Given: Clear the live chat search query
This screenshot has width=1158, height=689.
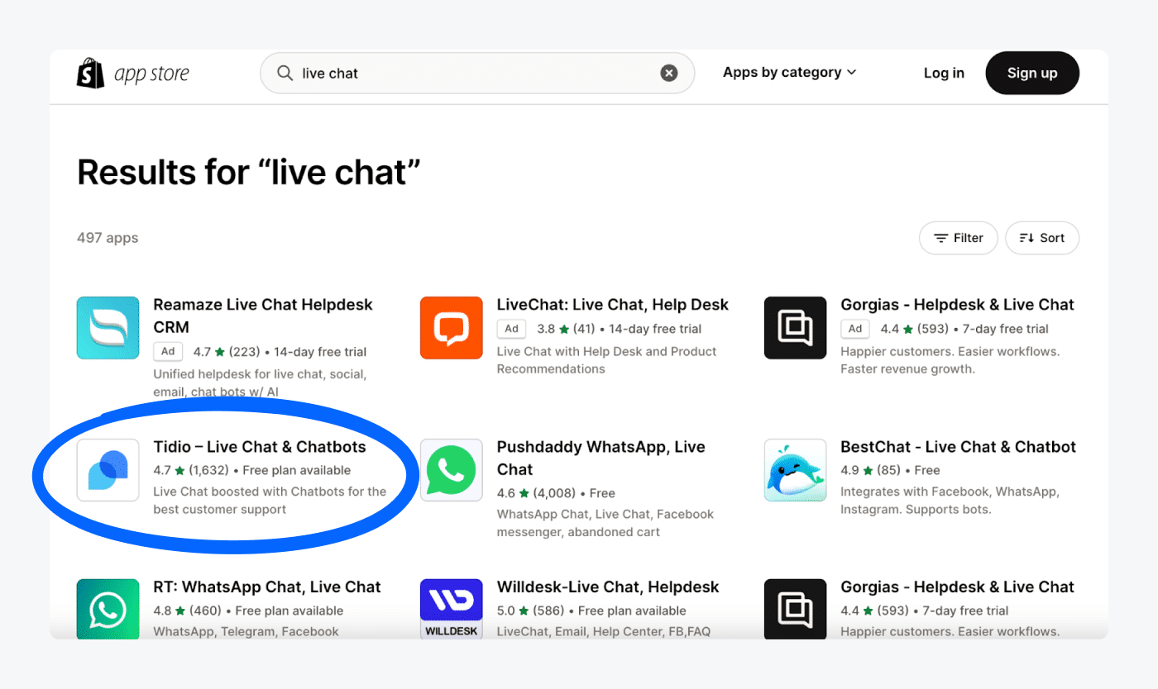Looking at the screenshot, I should tap(669, 74).
